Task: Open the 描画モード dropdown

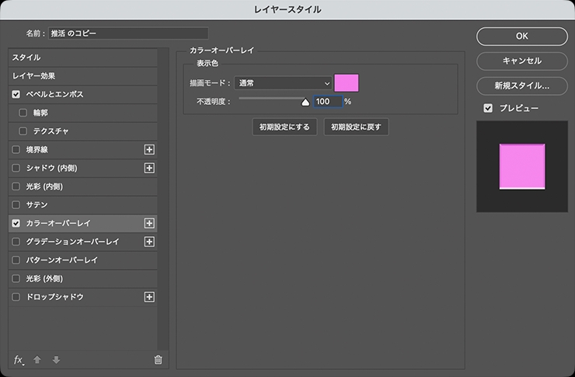Action: [283, 83]
